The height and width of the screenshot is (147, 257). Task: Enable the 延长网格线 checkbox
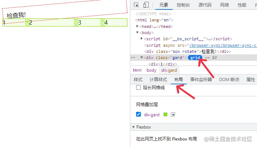(x=138, y=88)
